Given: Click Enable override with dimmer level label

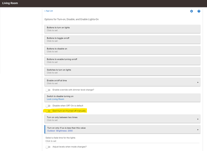Looking at the screenshot, I should click(73, 90).
